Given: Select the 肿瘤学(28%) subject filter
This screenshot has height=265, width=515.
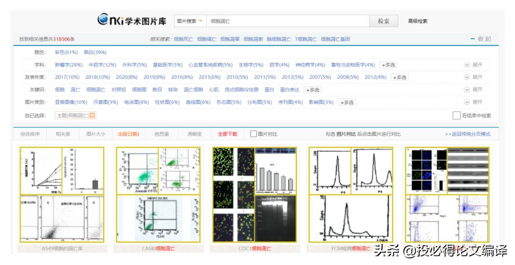Looking at the screenshot, I should coord(69,65).
